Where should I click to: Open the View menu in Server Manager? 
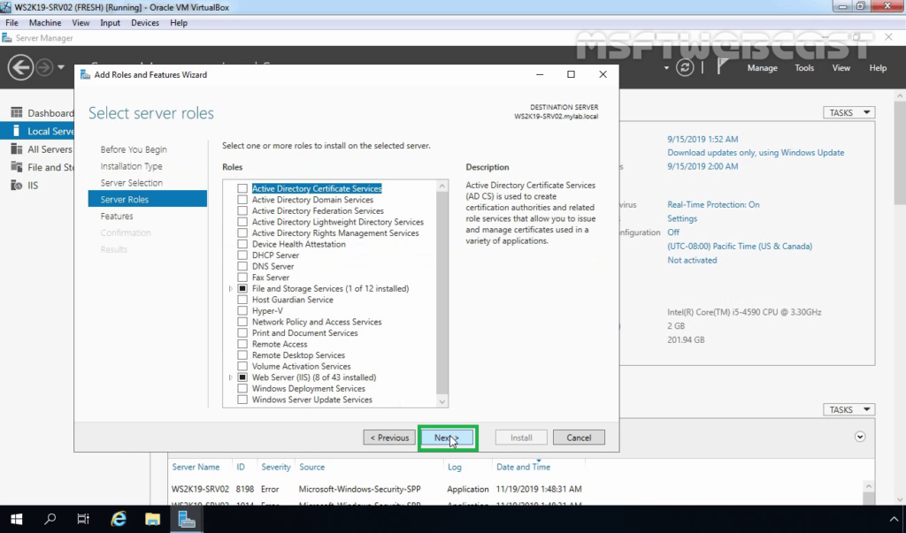tap(841, 67)
